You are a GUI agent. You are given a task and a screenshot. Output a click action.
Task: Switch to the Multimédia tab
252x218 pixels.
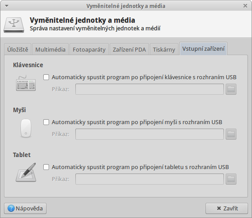click(x=50, y=49)
